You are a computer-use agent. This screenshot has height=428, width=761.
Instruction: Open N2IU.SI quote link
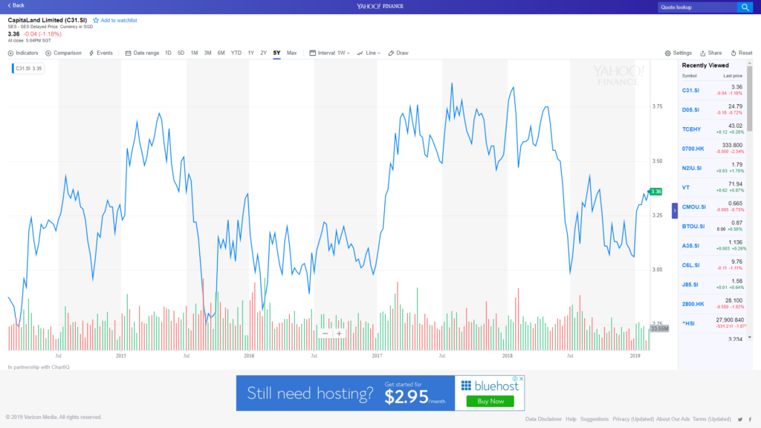[x=692, y=168]
